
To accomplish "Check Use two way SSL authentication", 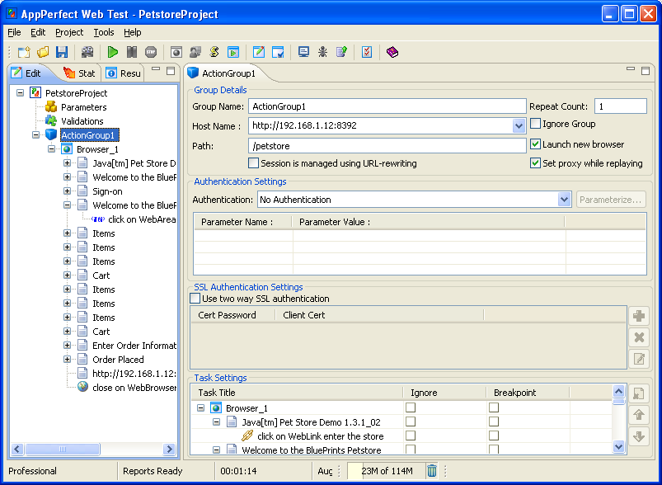I will 196,299.
